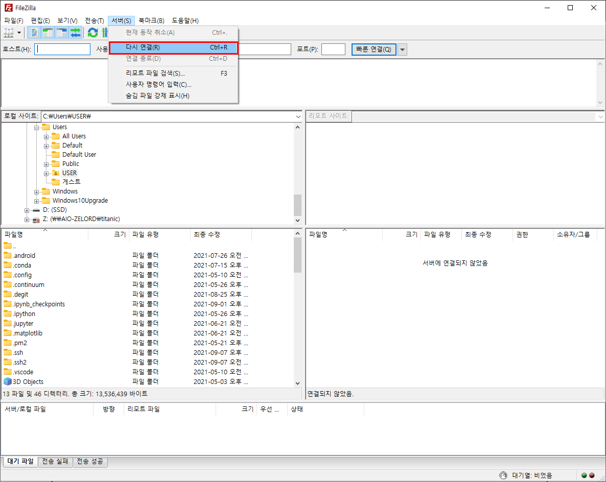Expand the Default folder node
606x482 pixels.
click(x=46, y=146)
